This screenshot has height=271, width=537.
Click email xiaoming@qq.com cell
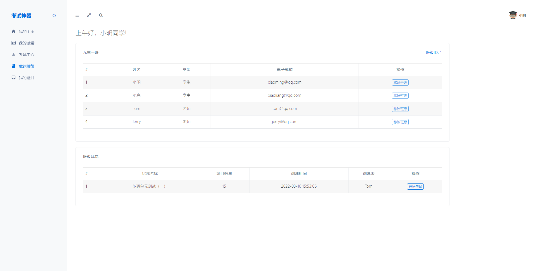click(285, 82)
